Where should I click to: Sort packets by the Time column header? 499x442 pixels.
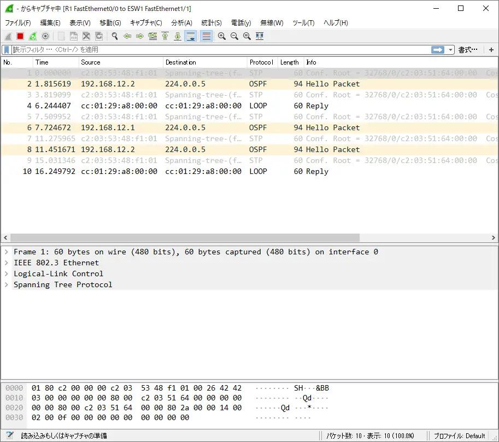[56, 62]
